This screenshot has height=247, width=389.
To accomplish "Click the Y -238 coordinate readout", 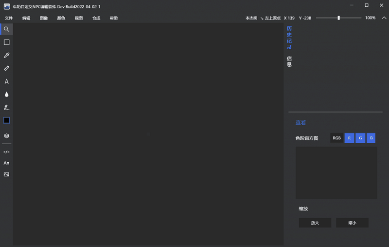I will [x=305, y=18].
